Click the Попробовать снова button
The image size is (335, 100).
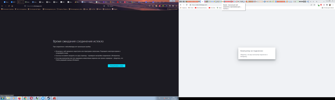click(116, 66)
